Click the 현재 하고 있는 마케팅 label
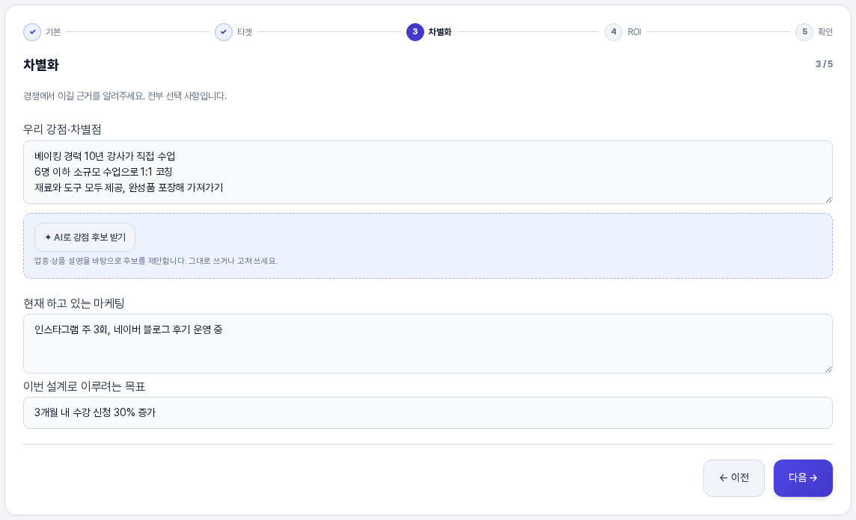The height and width of the screenshot is (520, 856). 73,303
